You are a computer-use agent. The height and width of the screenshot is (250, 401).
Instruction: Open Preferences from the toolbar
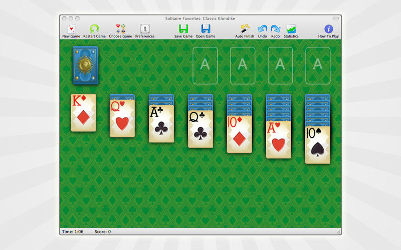click(145, 29)
